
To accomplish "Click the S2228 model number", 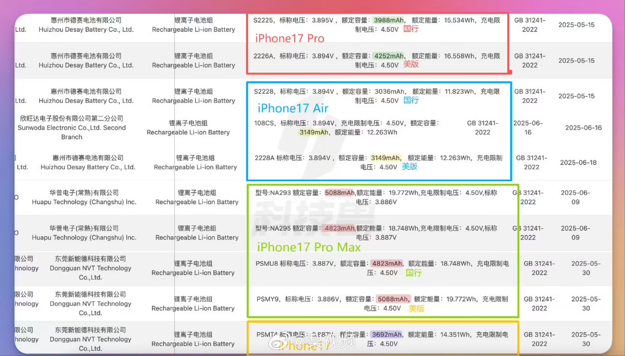I will 264,92.
